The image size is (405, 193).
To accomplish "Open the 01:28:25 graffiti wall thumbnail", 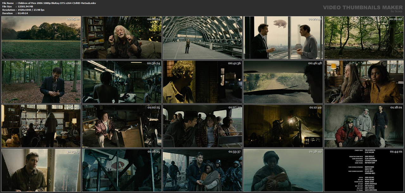I will tap(122, 170).
